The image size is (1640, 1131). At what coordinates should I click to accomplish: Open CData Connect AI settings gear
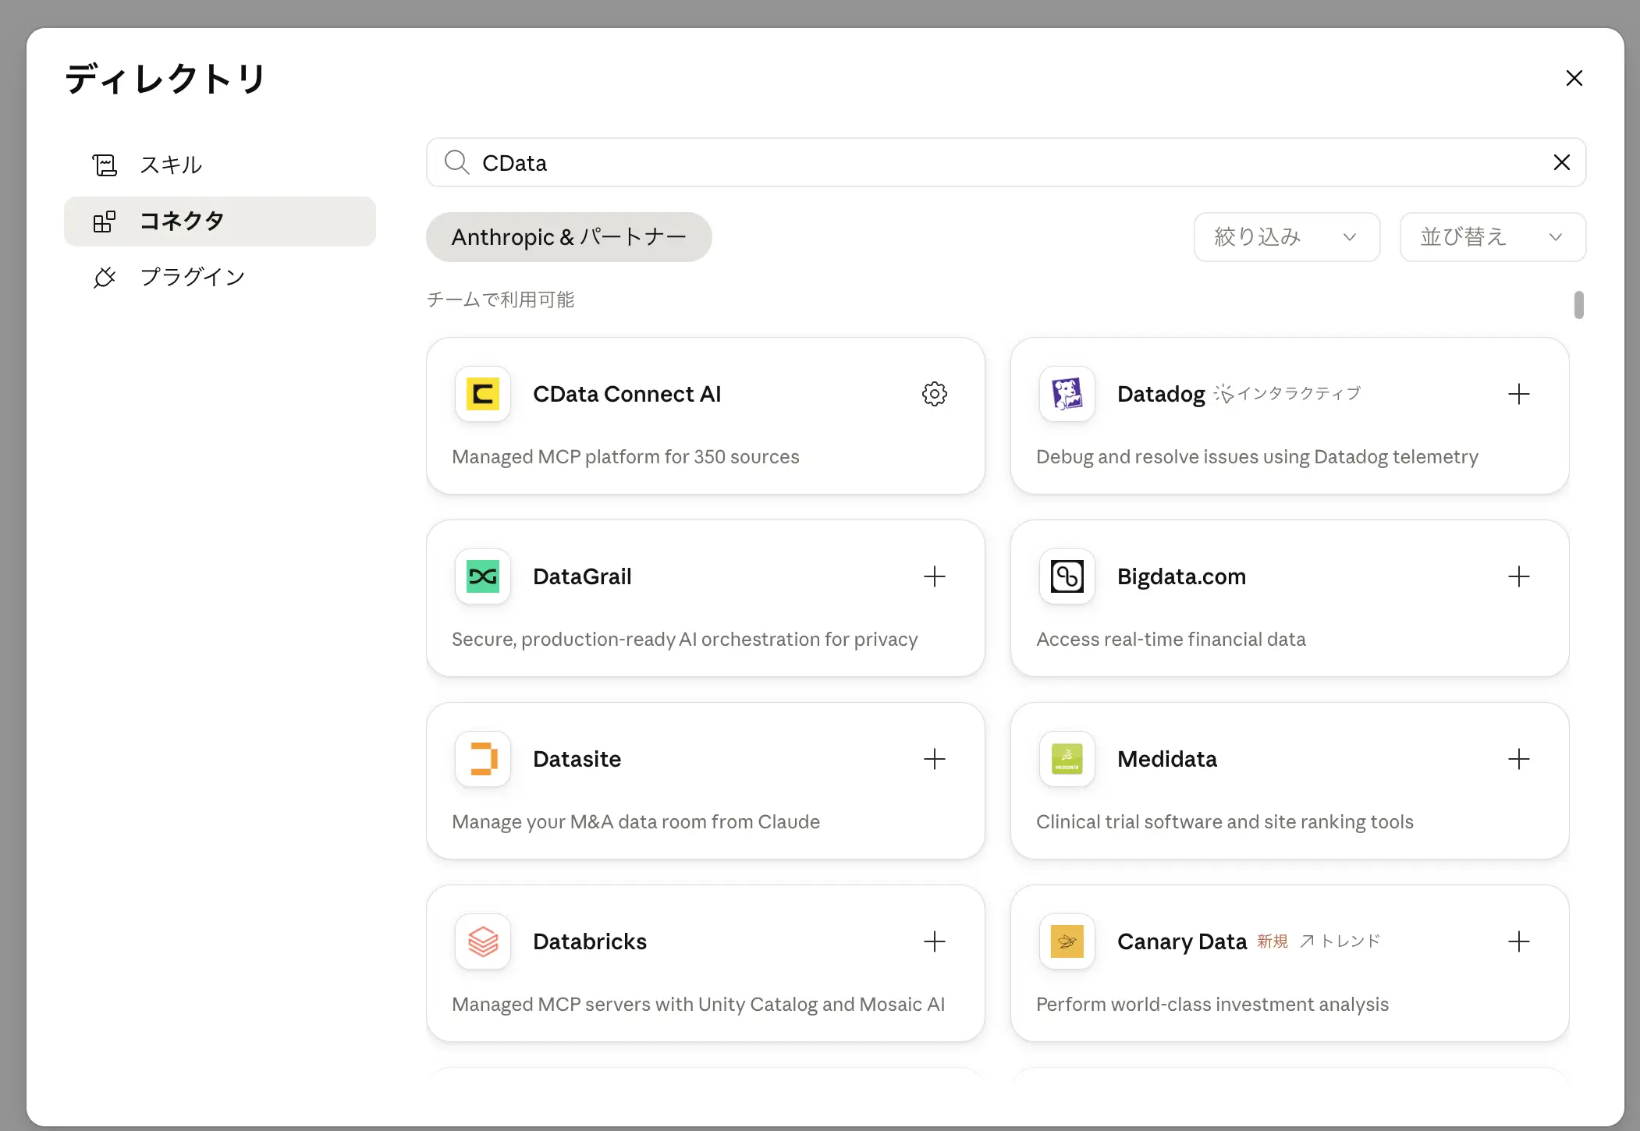pyautogui.click(x=934, y=394)
